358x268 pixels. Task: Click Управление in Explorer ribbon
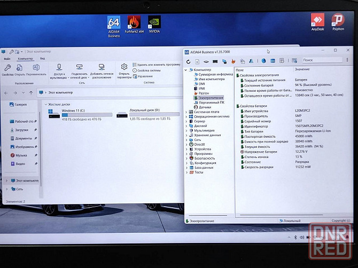[x=143, y=77]
